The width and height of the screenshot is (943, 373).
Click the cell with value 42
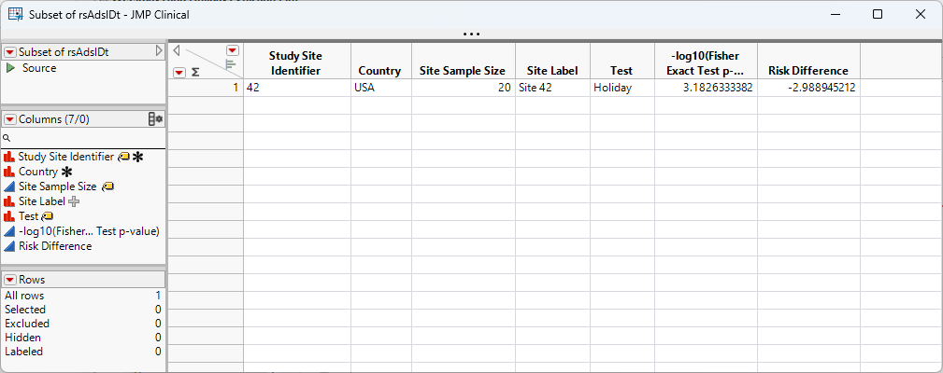pyautogui.click(x=297, y=88)
